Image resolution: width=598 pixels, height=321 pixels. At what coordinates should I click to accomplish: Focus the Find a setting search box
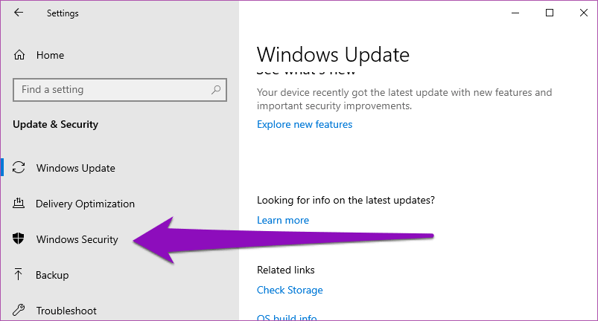[112, 90]
